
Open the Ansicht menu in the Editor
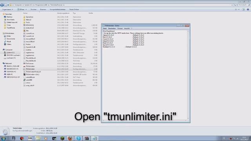point(127,28)
